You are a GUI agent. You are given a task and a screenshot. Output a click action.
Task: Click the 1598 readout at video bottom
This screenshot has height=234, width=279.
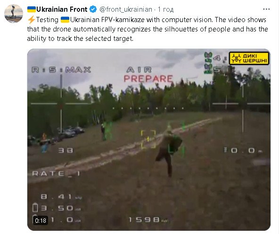click(x=148, y=220)
